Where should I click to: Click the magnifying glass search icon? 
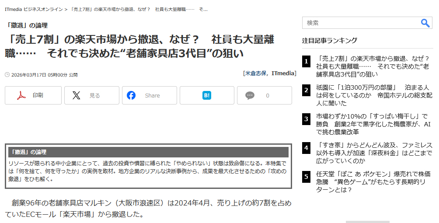[425, 23]
